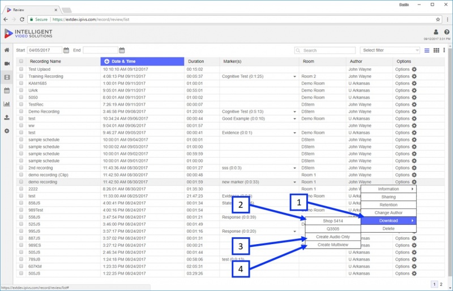Click the Start date field
The image size is (453, 291).
[45, 50]
